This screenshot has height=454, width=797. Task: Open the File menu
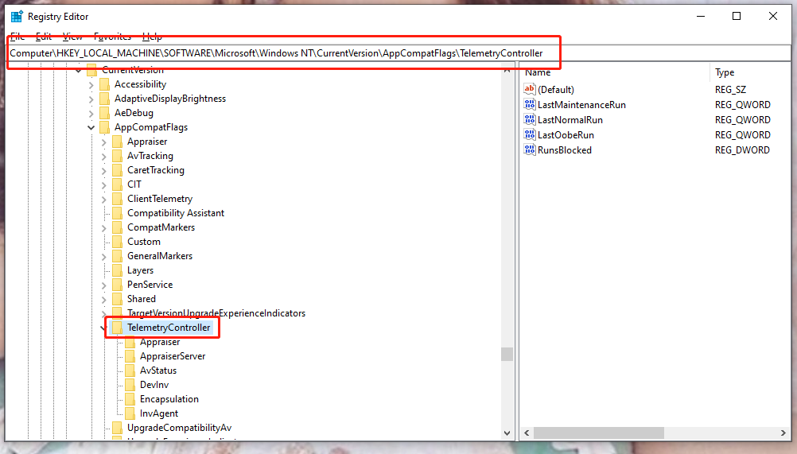[17, 37]
